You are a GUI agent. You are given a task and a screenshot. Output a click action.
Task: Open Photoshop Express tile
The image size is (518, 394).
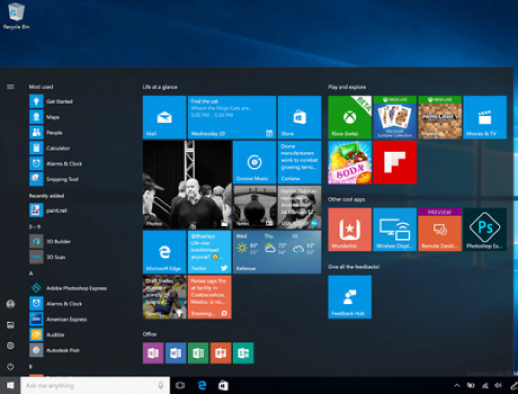pos(484,229)
